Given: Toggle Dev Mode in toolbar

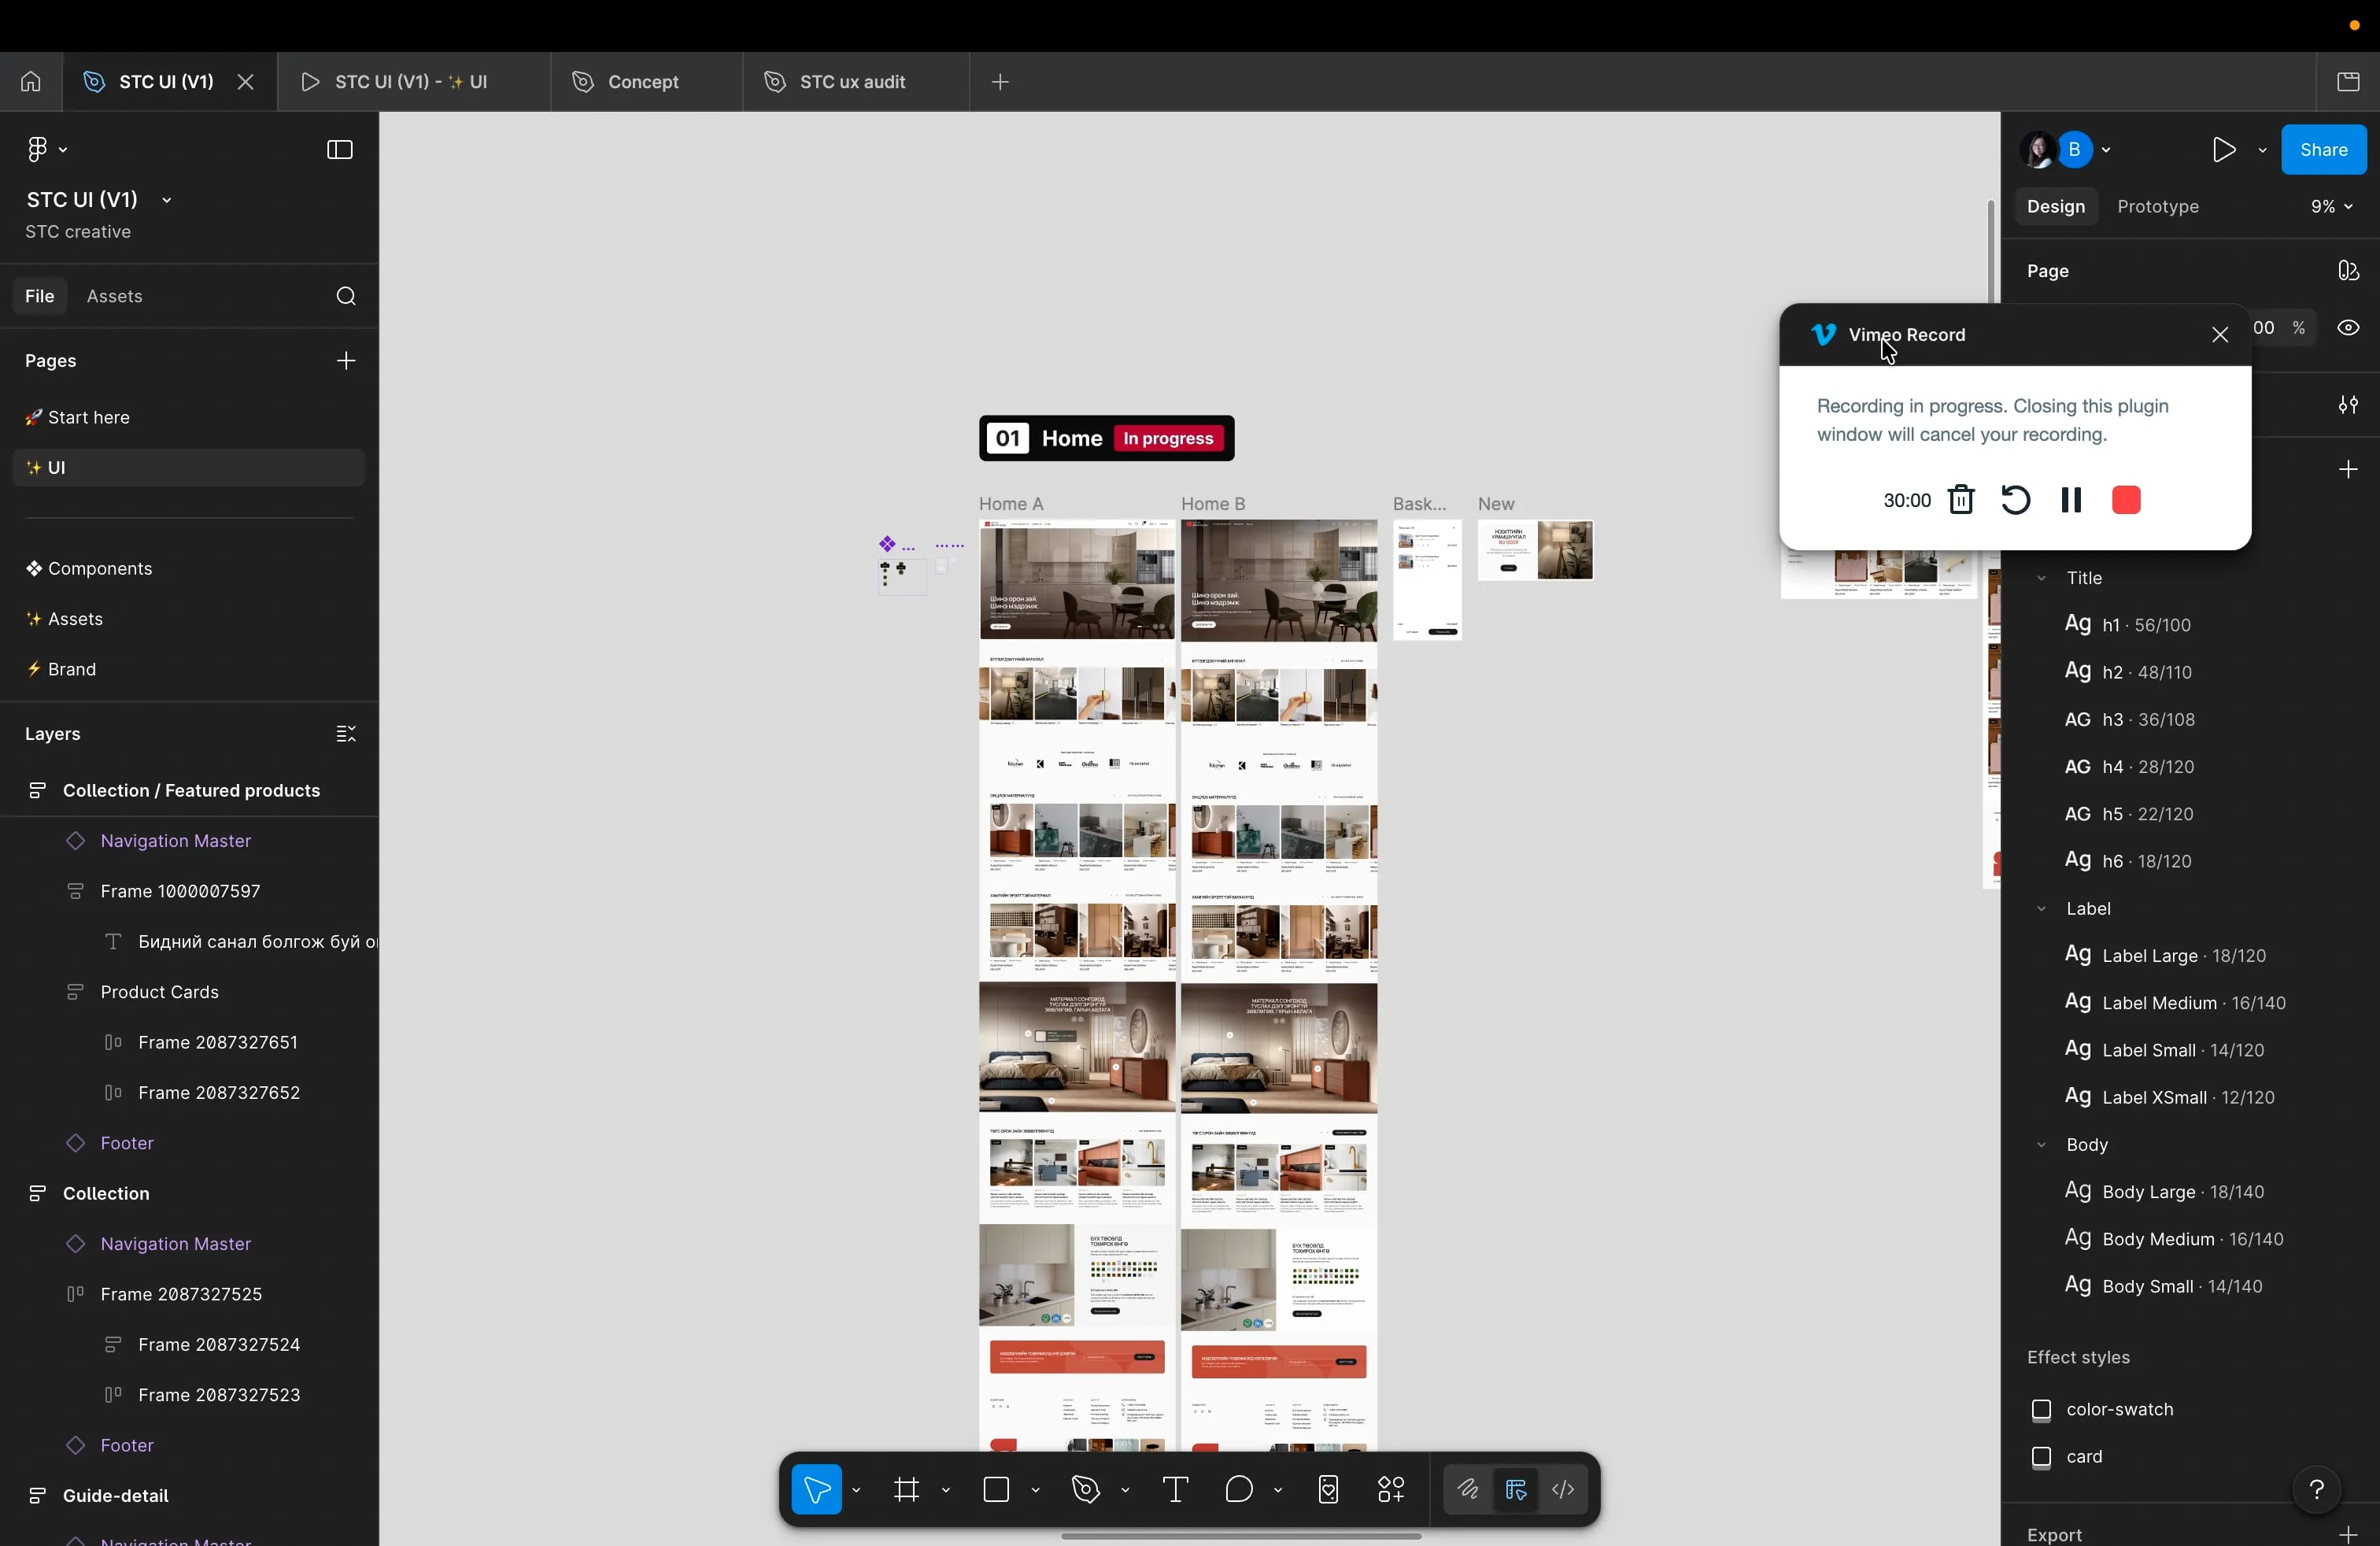Looking at the screenshot, I should [x=1564, y=1491].
